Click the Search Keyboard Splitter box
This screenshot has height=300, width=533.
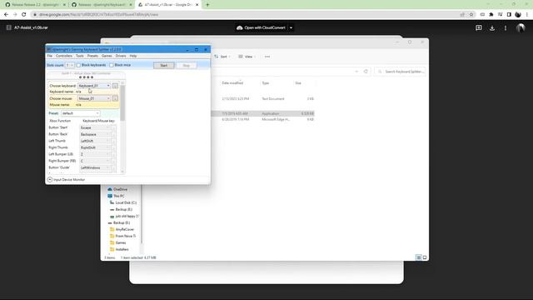[400, 72]
